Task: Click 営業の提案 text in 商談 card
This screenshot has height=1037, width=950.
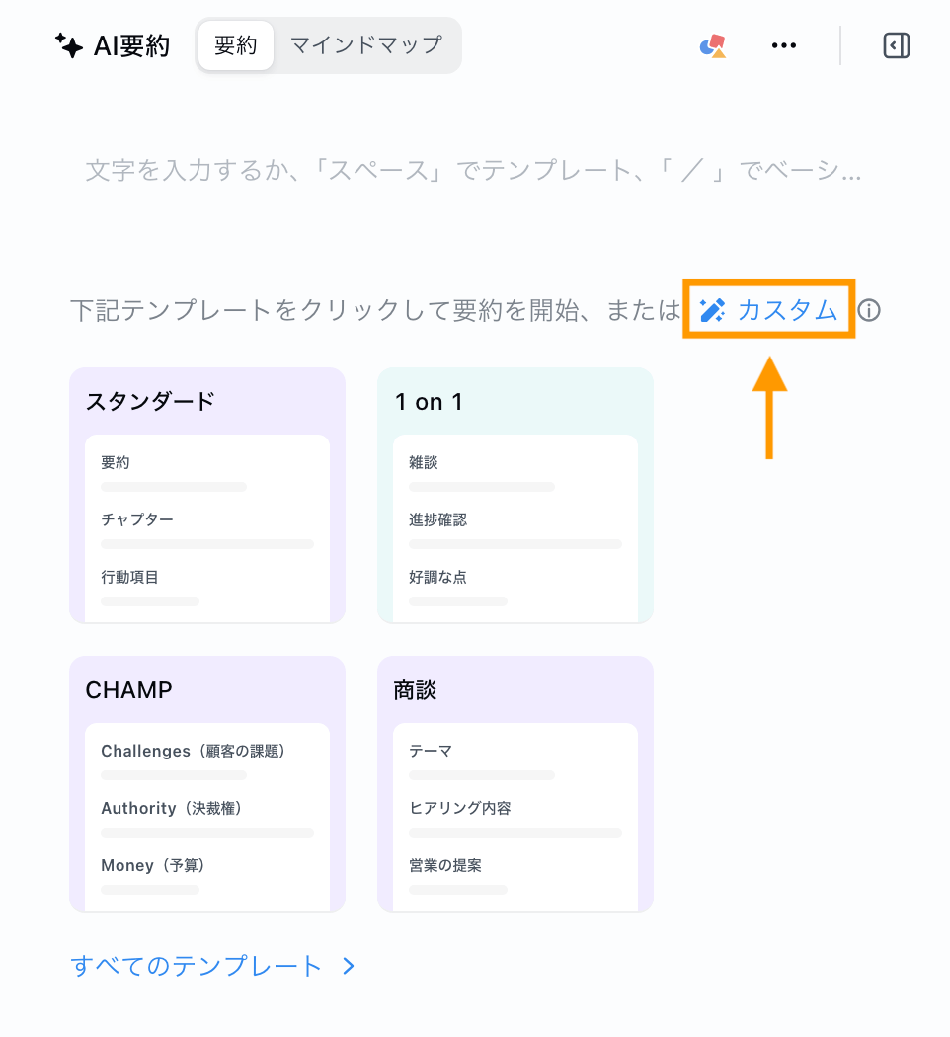Action: [445, 865]
